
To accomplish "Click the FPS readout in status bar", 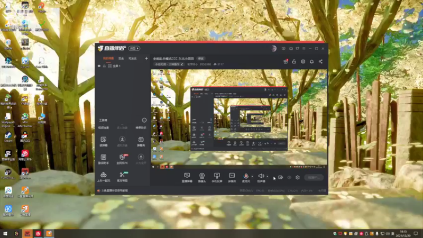I will point(260,191).
